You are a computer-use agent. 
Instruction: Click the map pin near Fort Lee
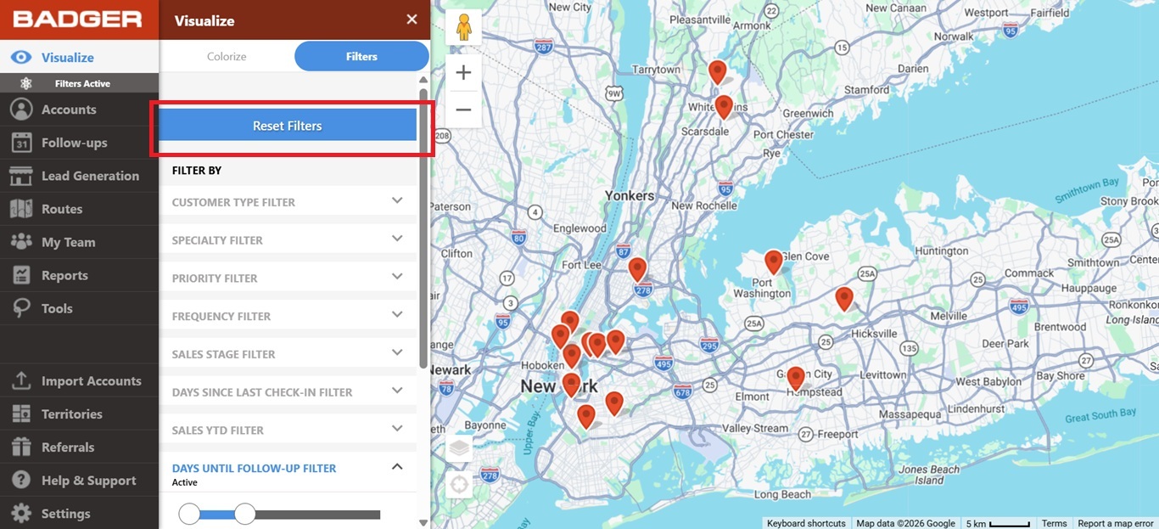(x=637, y=270)
